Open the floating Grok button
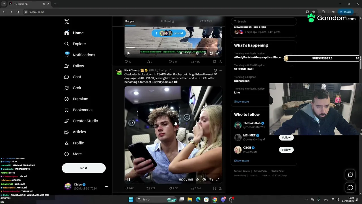The width and height of the screenshot is (362, 204). tap(350, 175)
